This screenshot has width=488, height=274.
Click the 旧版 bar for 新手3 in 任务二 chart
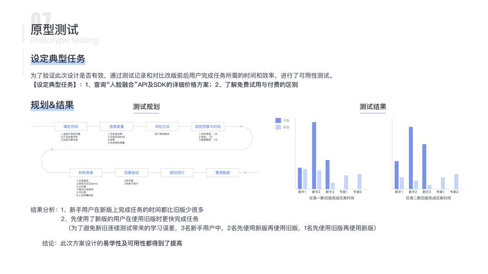pos(424,167)
